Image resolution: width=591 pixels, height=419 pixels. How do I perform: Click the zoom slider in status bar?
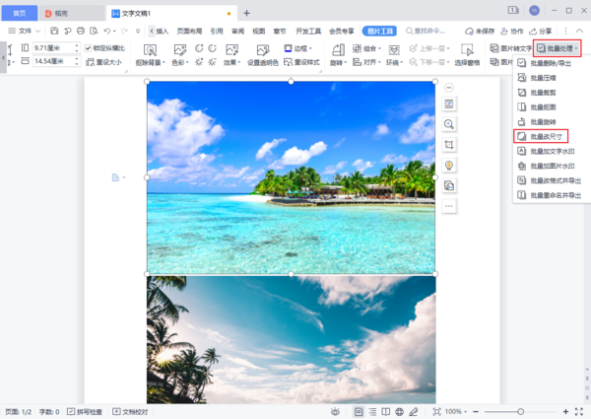521,411
